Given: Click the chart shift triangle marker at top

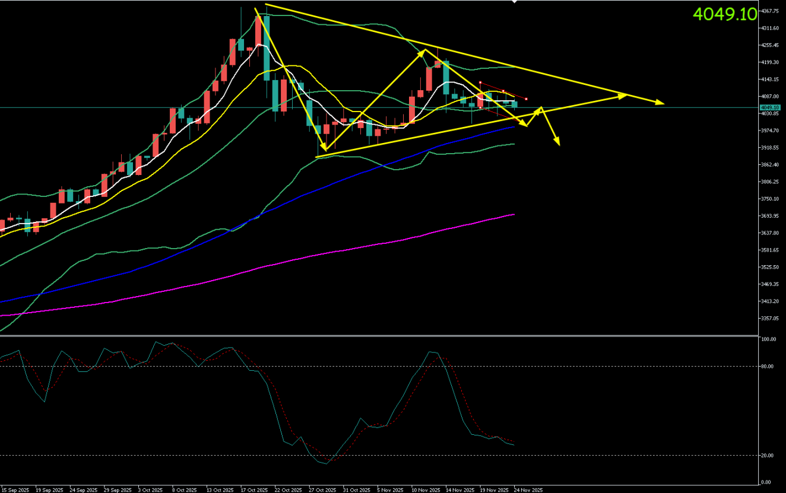Looking at the screenshot, I should point(514,2).
